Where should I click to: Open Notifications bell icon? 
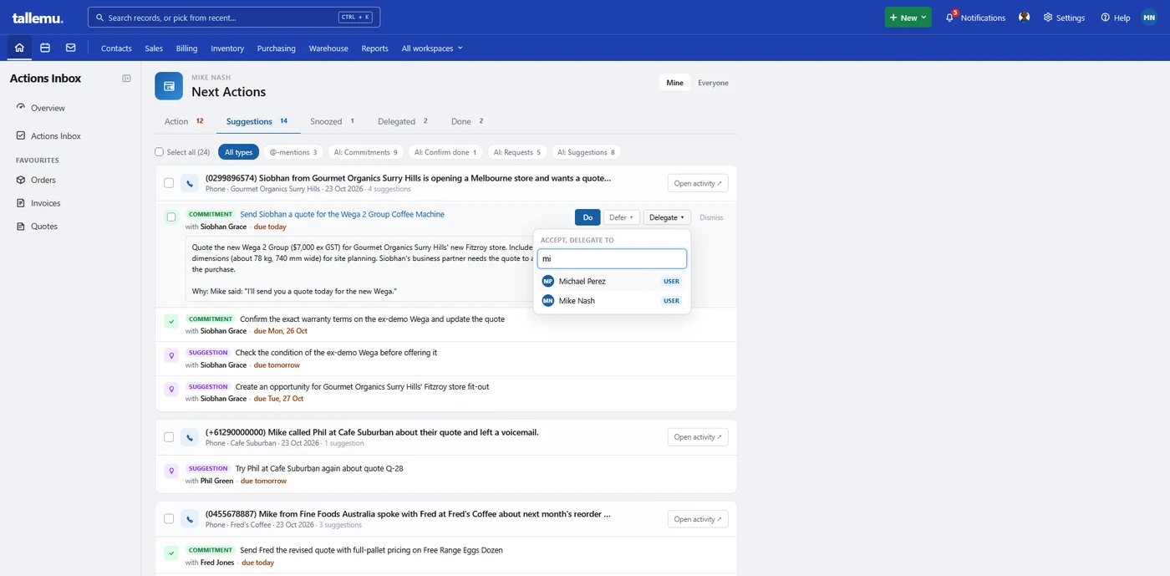click(x=950, y=17)
